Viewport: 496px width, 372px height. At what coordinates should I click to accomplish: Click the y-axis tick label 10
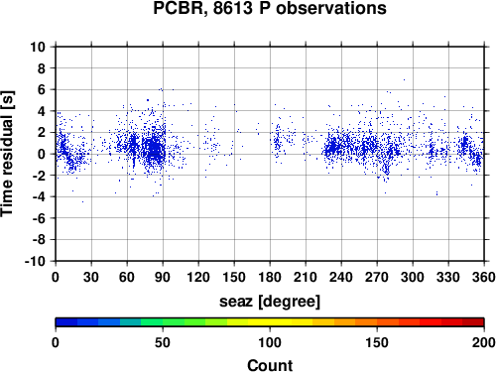coord(38,47)
